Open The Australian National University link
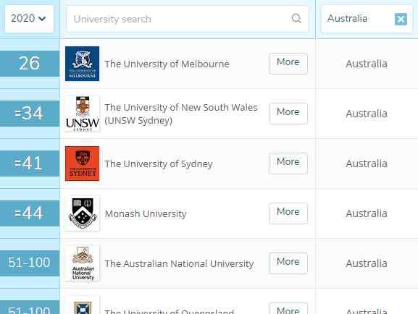Image resolution: width=418 pixels, height=314 pixels. (179, 263)
